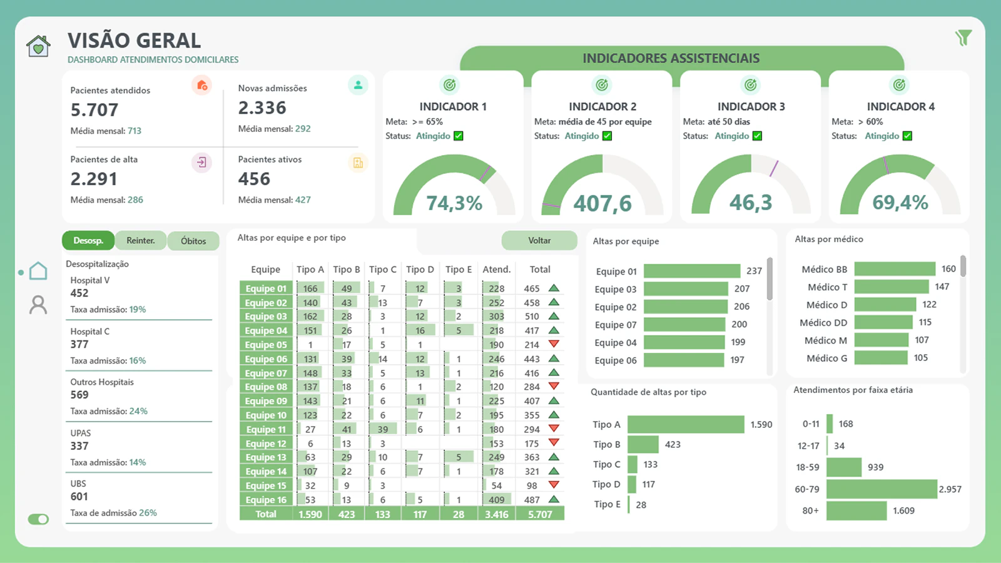This screenshot has height=563, width=1001.
Task: Click the Indicador 4 gauge showing 69,4%
Action: click(x=900, y=185)
